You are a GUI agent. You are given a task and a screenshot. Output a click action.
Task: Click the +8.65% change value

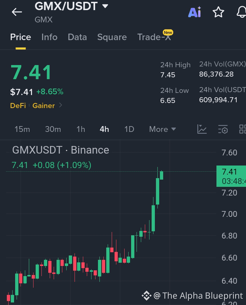tap(50, 92)
